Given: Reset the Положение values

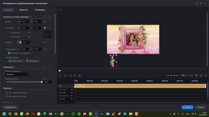Looking at the screenshot, I should (x=50, y=28).
